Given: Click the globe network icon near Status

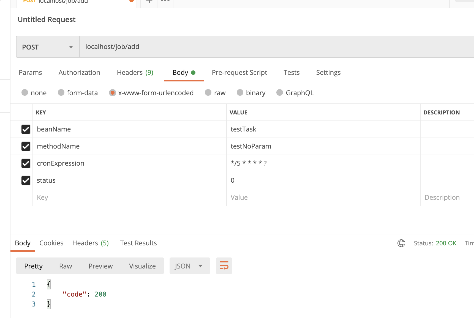Looking at the screenshot, I should [x=401, y=243].
